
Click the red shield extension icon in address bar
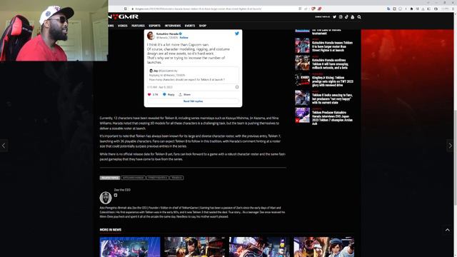pos(313,9)
